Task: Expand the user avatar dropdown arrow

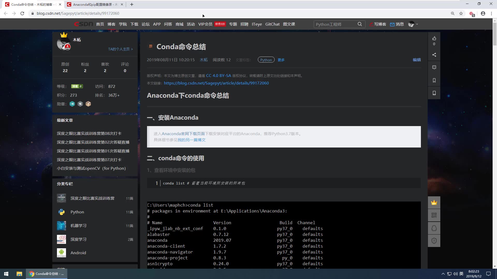Action: [x=417, y=24]
